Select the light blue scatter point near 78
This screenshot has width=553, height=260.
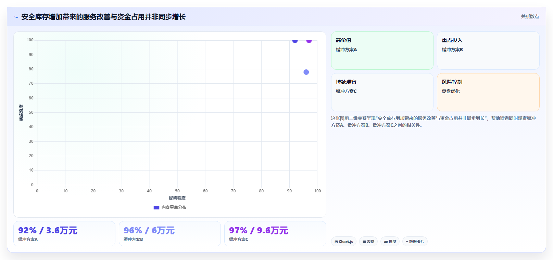(306, 72)
